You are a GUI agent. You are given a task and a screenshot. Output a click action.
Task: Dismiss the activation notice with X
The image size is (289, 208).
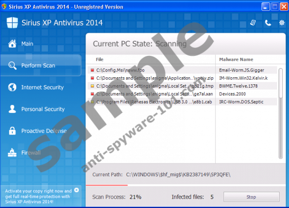(x=77, y=190)
